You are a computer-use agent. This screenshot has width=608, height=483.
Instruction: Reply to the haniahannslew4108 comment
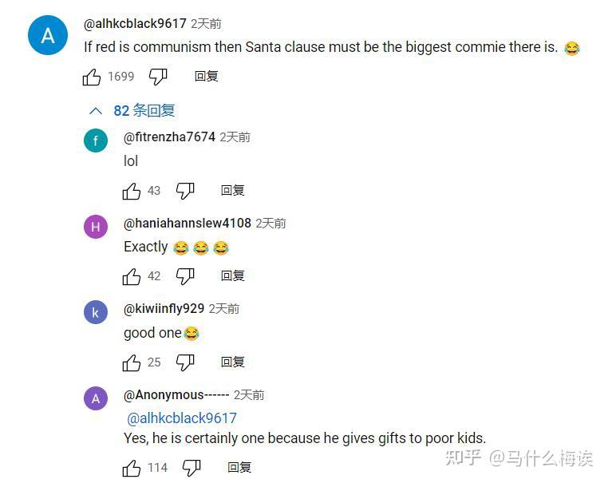pos(233,276)
